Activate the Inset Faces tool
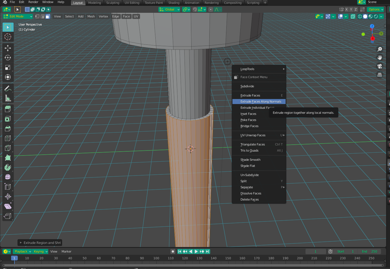Image resolution: width=390 pixels, height=269 pixels. click(8, 119)
